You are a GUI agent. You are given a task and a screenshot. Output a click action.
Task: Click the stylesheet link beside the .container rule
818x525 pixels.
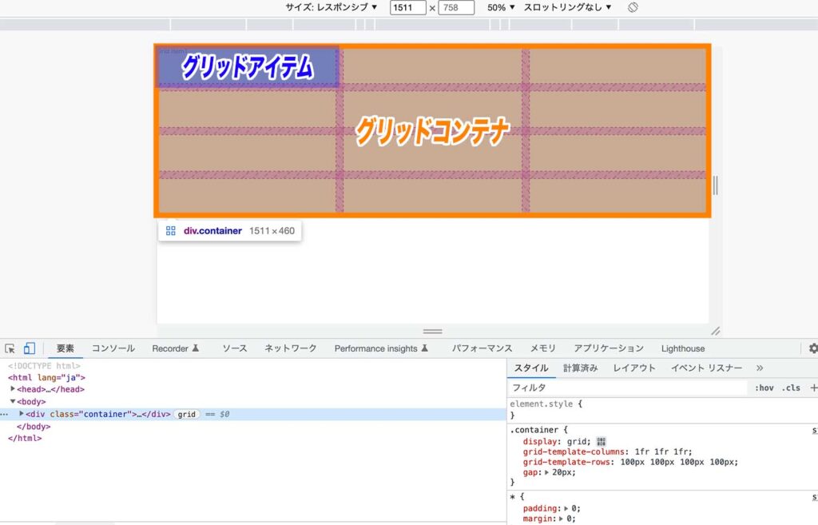(813, 429)
